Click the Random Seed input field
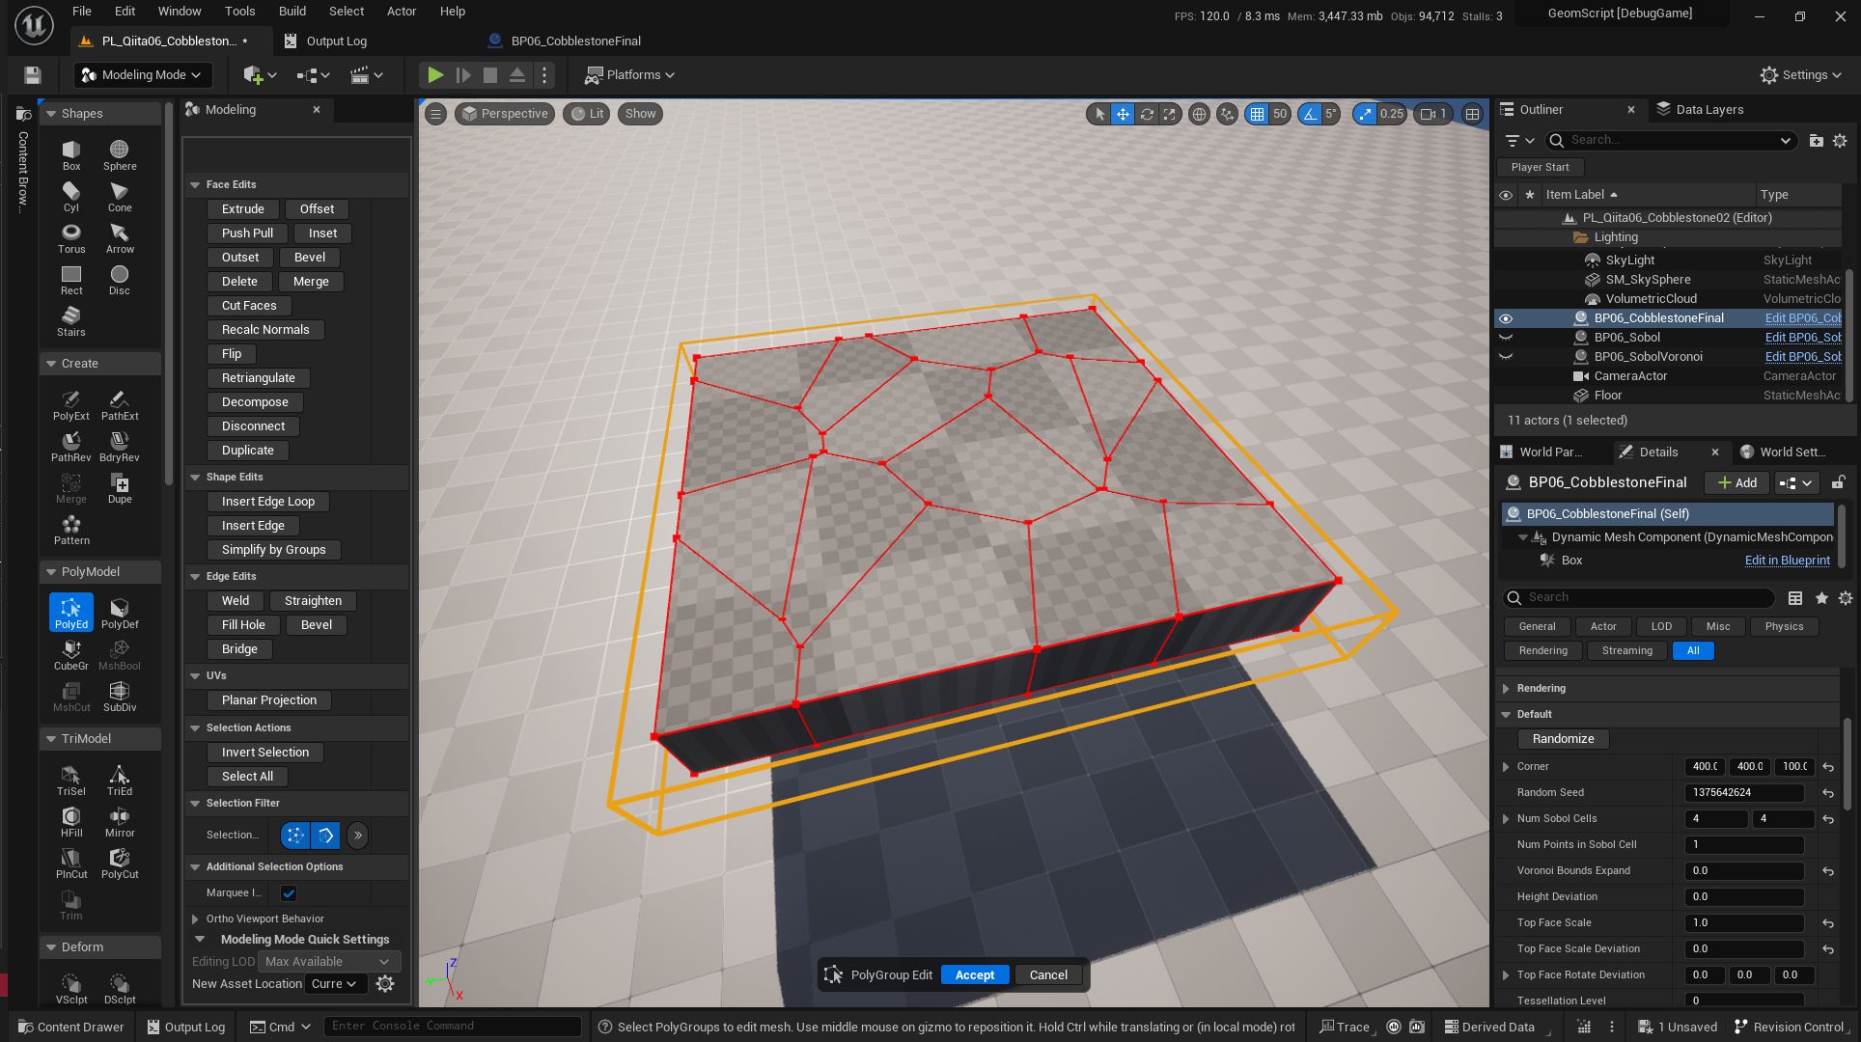Screen dimensions: 1861x1042 (1743, 792)
